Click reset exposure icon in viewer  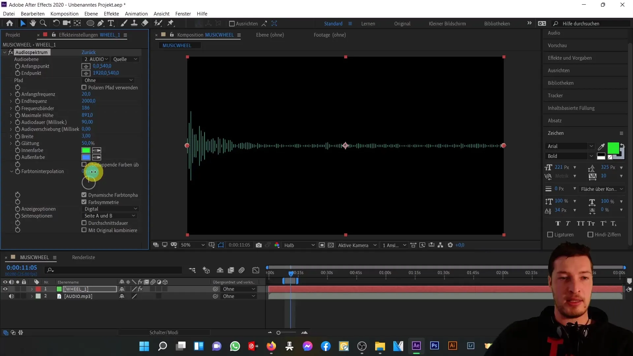tap(450, 245)
